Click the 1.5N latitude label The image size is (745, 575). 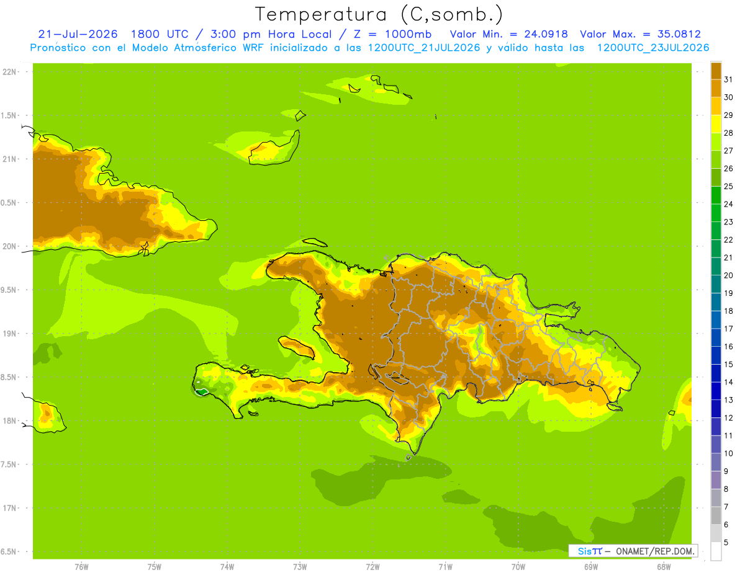(9, 115)
